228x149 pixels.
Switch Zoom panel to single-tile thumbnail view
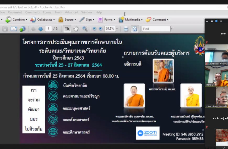(x=212, y=21)
